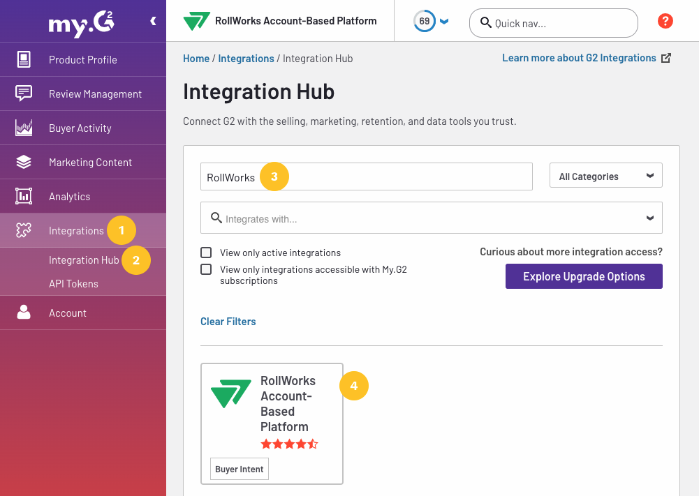Click the Analytics graph icon
This screenshot has height=496, width=699.
click(x=24, y=196)
